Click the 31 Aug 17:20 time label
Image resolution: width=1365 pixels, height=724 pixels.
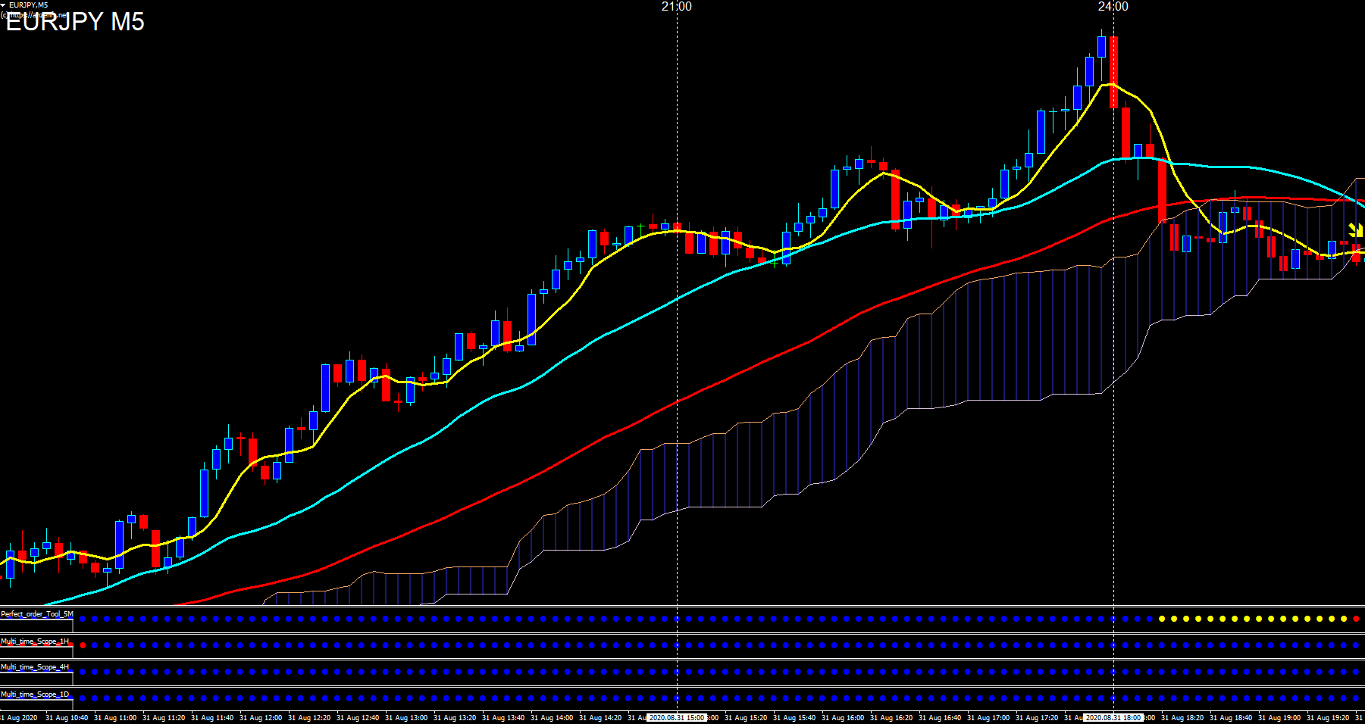[x=1037, y=718]
